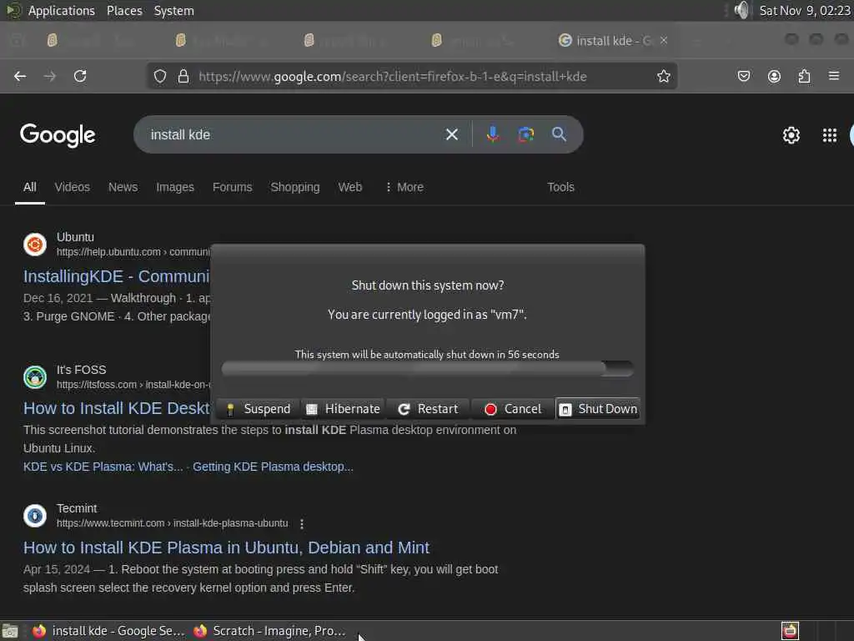Switch to 'Scratch - Imagine, Pro...' taskbar window

(x=269, y=631)
